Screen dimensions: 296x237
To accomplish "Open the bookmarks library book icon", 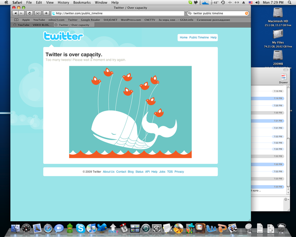I will [16, 20].
